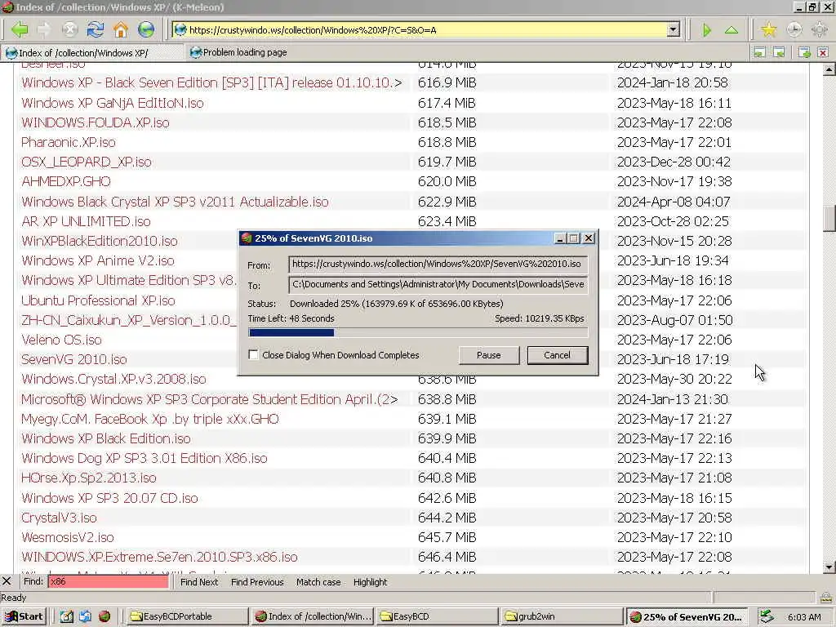Open Pharaonic.XP.iso link
This screenshot has height=627, width=836.
[69, 142]
